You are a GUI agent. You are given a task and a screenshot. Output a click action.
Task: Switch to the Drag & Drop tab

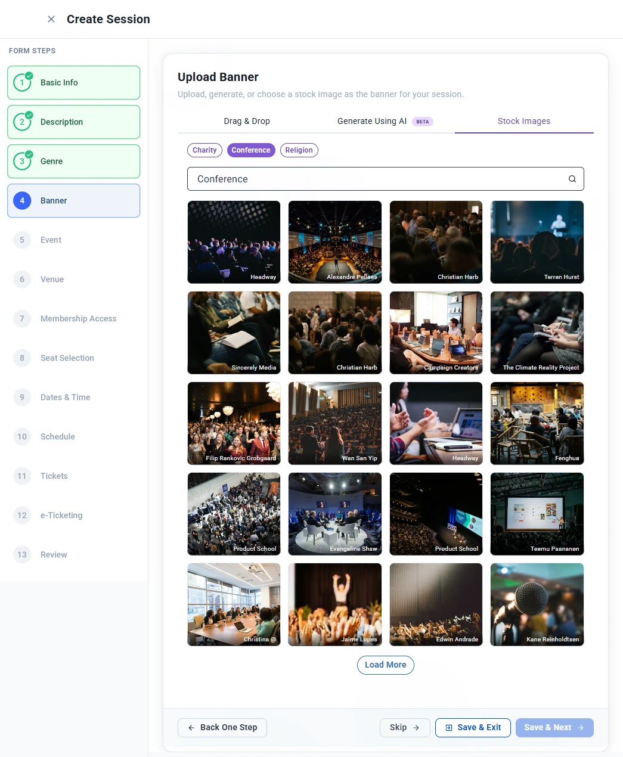[247, 121]
